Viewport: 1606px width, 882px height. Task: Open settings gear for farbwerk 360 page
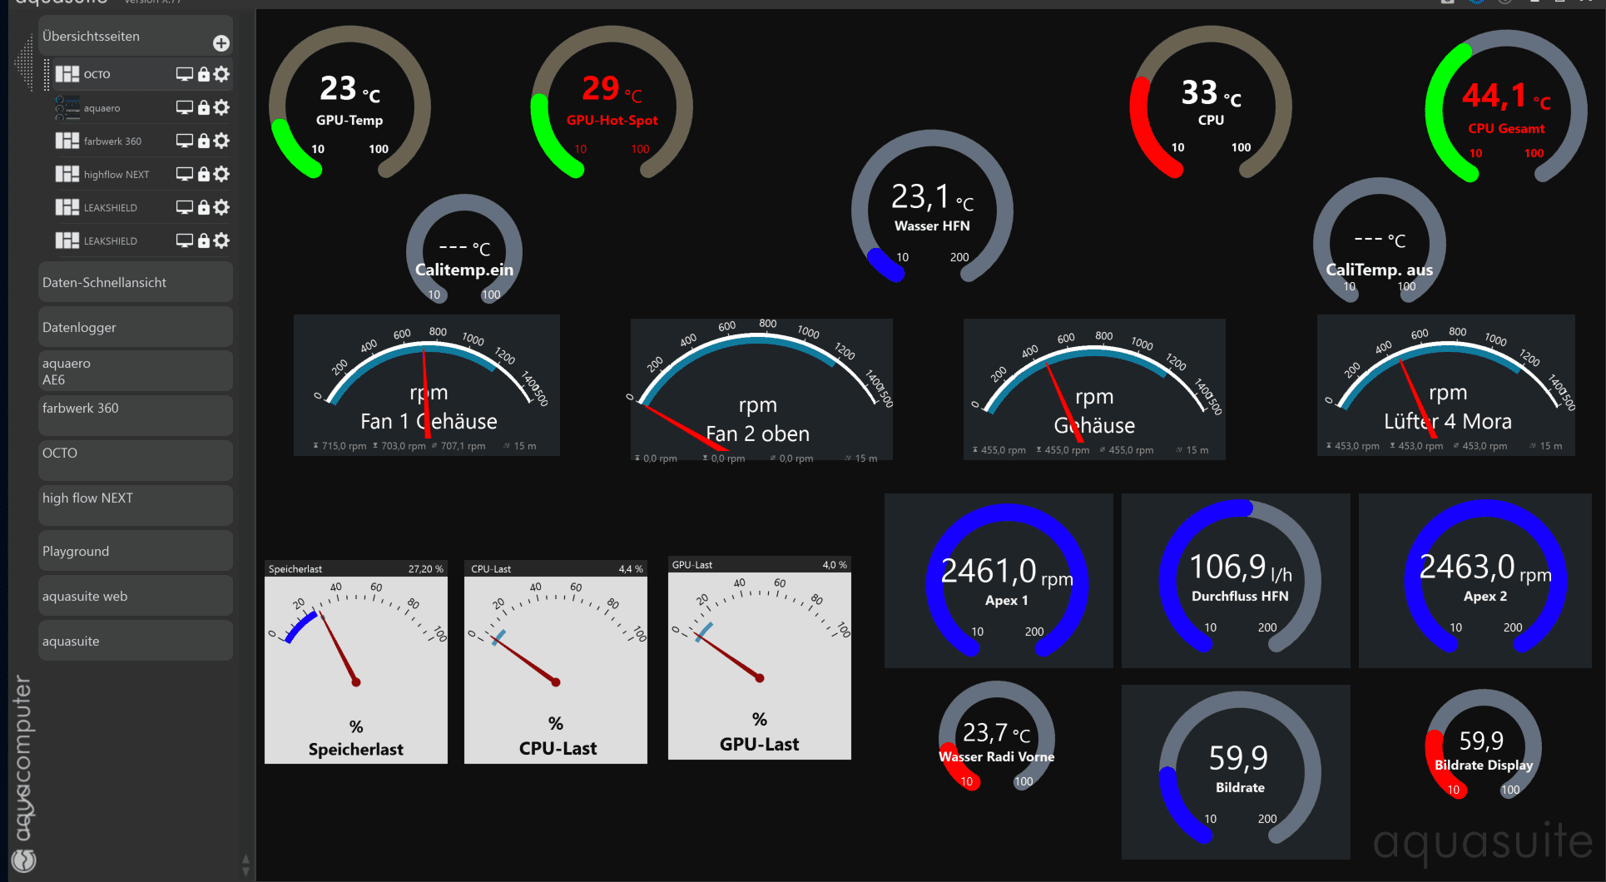click(221, 141)
